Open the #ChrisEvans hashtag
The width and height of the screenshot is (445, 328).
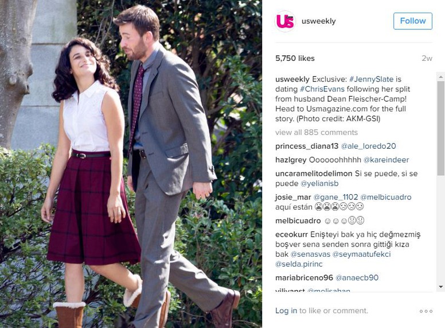[322, 89]
